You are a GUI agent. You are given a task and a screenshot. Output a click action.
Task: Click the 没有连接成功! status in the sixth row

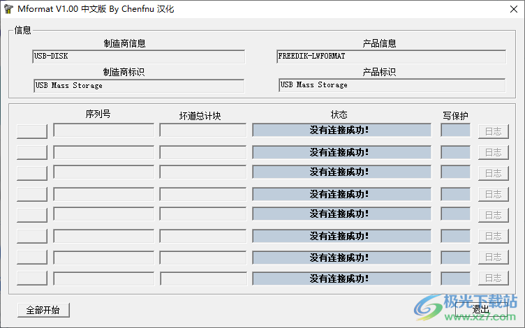pyautogui.click(x=342, y=236)
